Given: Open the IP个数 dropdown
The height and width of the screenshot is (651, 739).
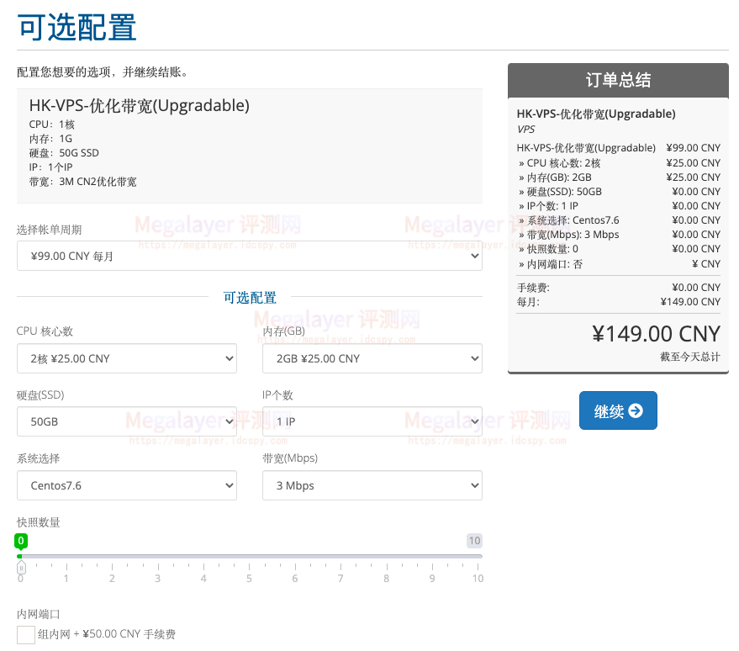Looking at the screenshot, I should [x=372, y=421].
